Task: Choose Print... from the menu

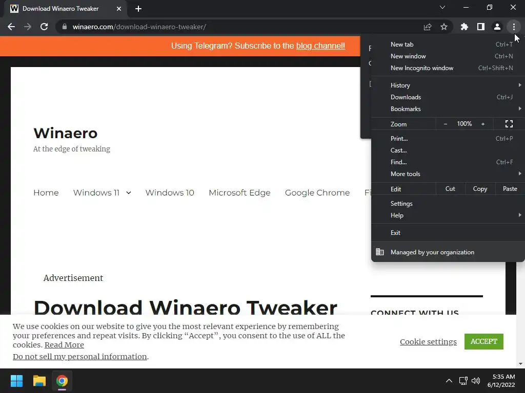Action: pyautogui.click(x=448, y=138)
